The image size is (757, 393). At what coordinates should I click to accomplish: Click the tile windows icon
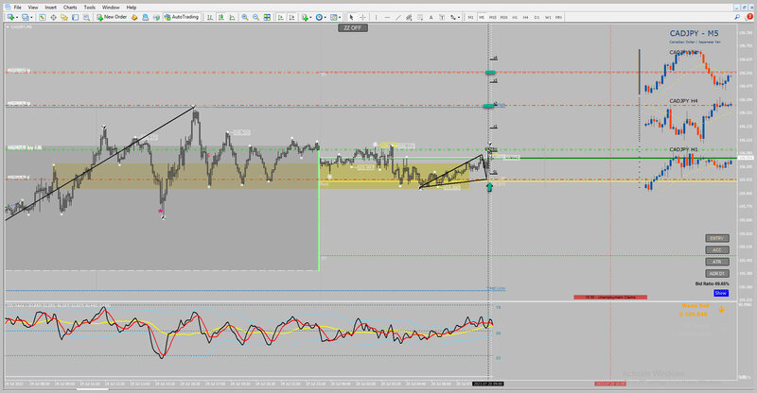pyautogui.click(x=268, y=17)
